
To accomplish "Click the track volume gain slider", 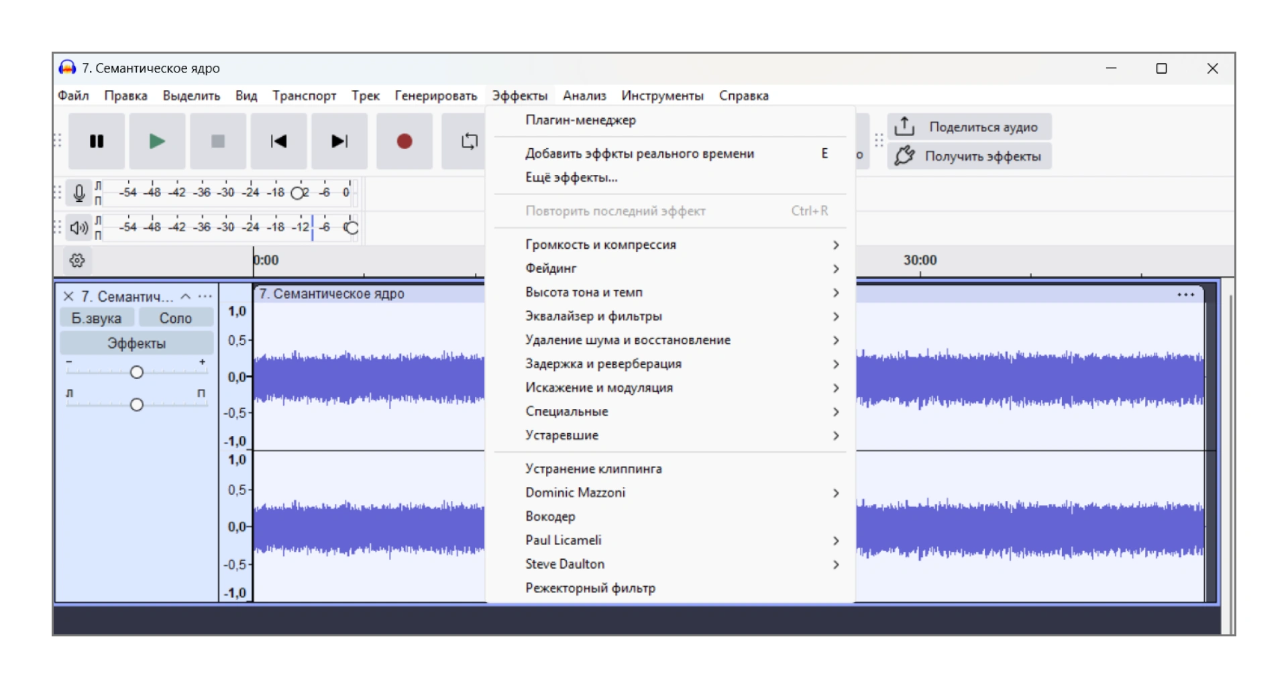I will [x=137, y=372].
